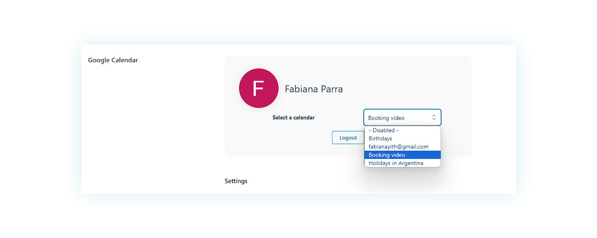Pick fabianayith@gmail.com calendar option
This screenshot has height=238, width=597.
(402, 147)
